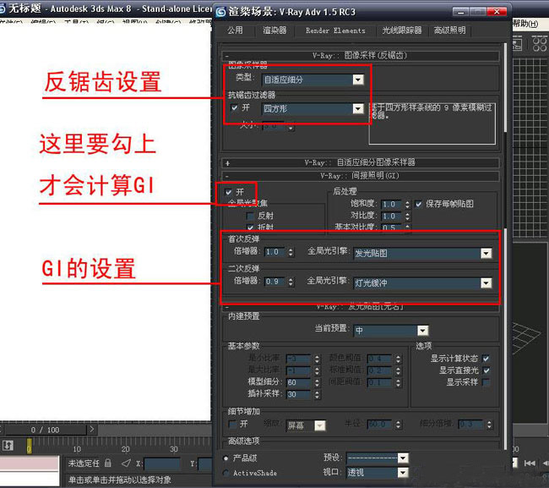Click 未选定任 selection status text

pyautogui.click(x=84, y=463)
